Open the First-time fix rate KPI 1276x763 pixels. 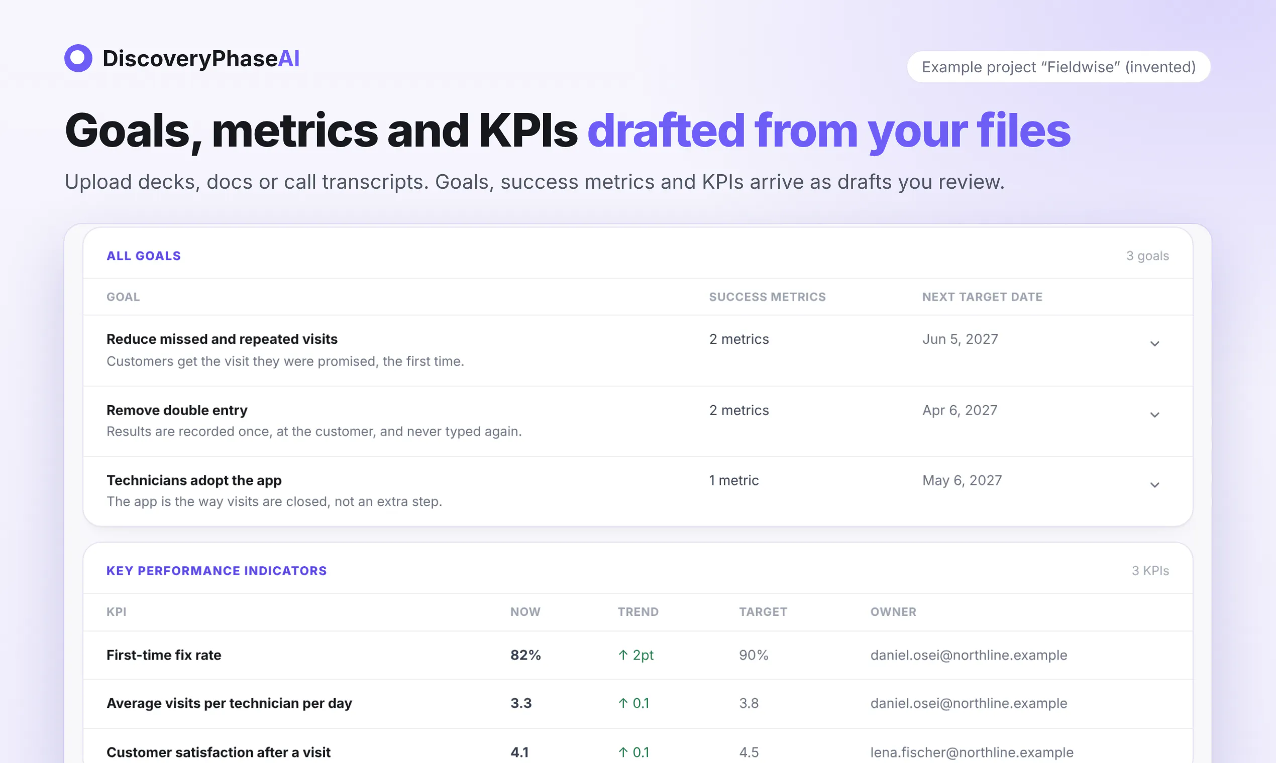coord(164,655)
